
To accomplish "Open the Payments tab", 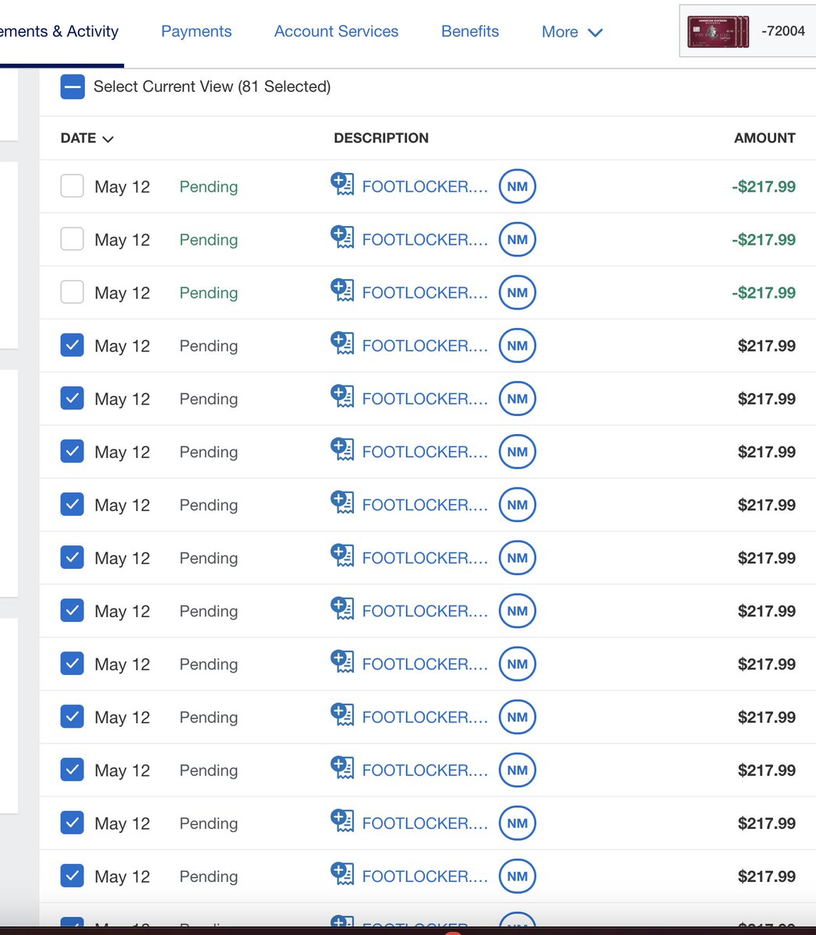I will pyautogui.click(x=196, y=32).
